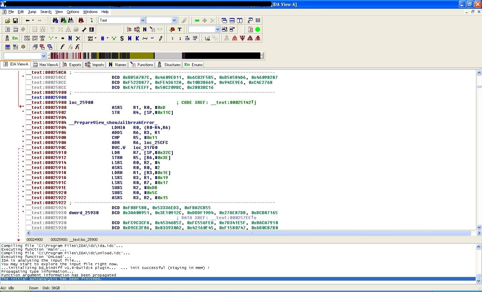Open the calculator tool icon

click(7, 47)
